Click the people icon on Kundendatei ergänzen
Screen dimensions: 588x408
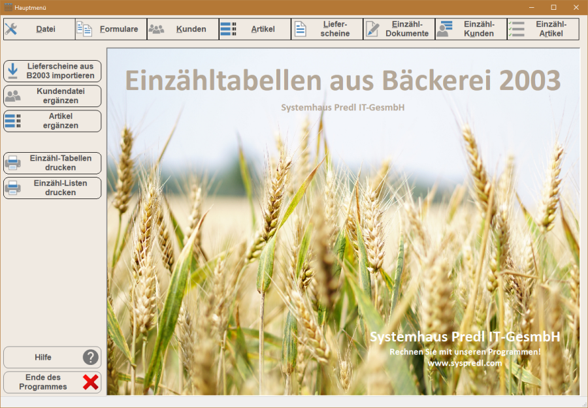(x=13, y=96)
